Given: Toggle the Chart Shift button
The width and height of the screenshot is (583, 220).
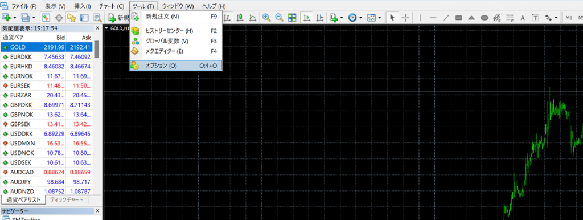Looking at the screenshot, I should point(320,18).
